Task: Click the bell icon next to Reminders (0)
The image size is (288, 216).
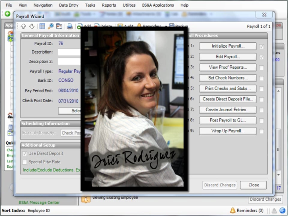Action: pos(232,210)
